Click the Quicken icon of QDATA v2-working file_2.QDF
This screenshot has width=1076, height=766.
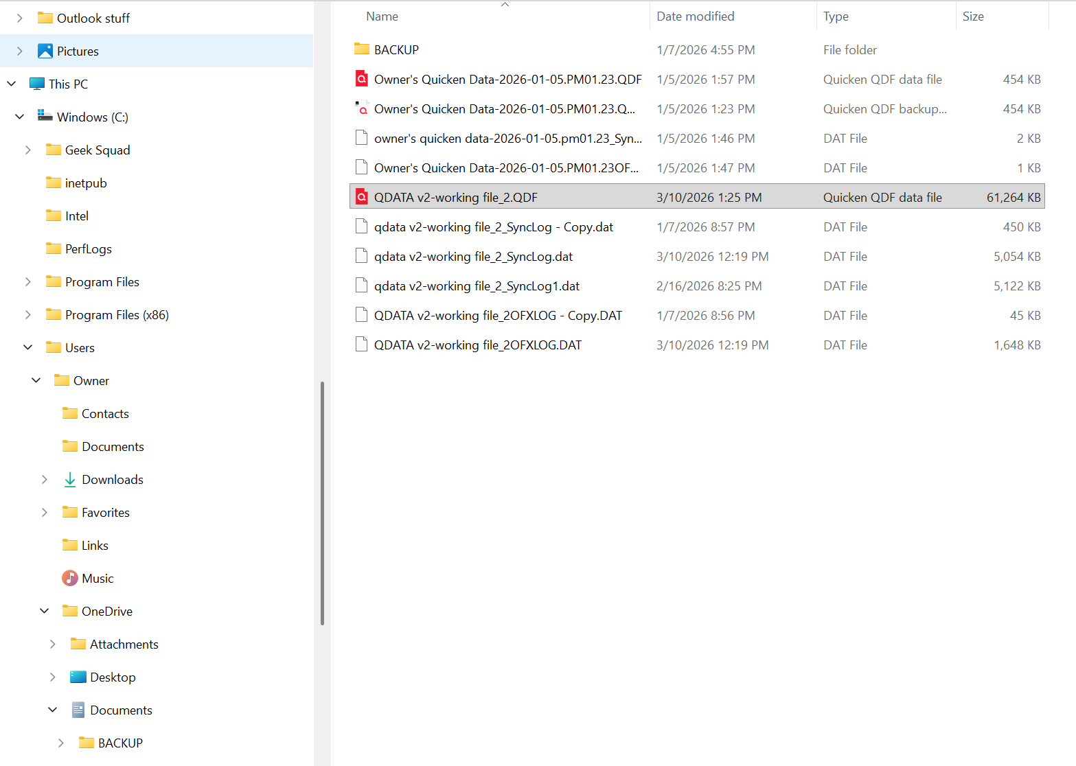click(362, 198)
